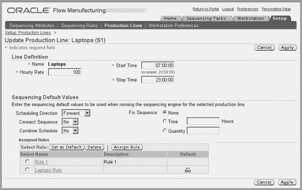Click the Logout link
Viewport: 302px width, 190px height.
coord(228,9)
